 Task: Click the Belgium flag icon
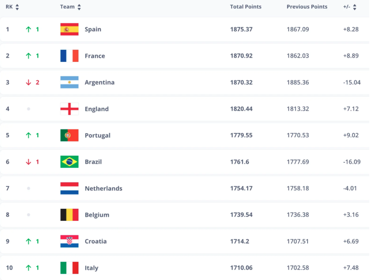[69, 214]
